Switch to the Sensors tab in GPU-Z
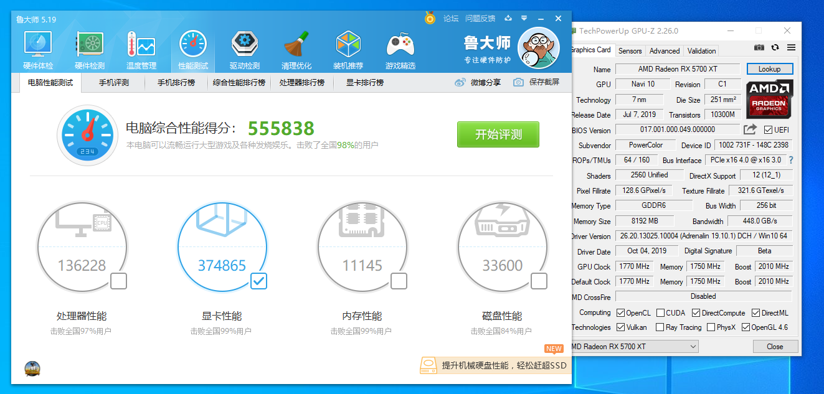The height and width of the screenshot is (394, 824). (x=630, y=50)
